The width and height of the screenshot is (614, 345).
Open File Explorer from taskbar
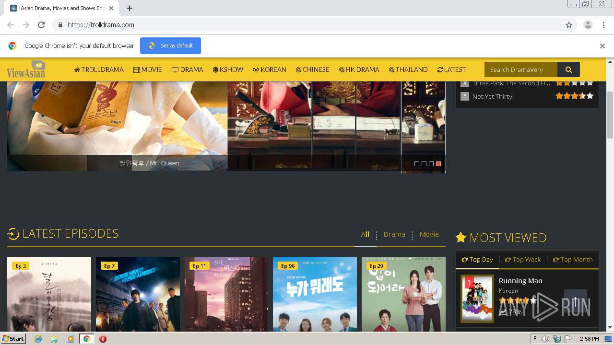coord(54,339)
